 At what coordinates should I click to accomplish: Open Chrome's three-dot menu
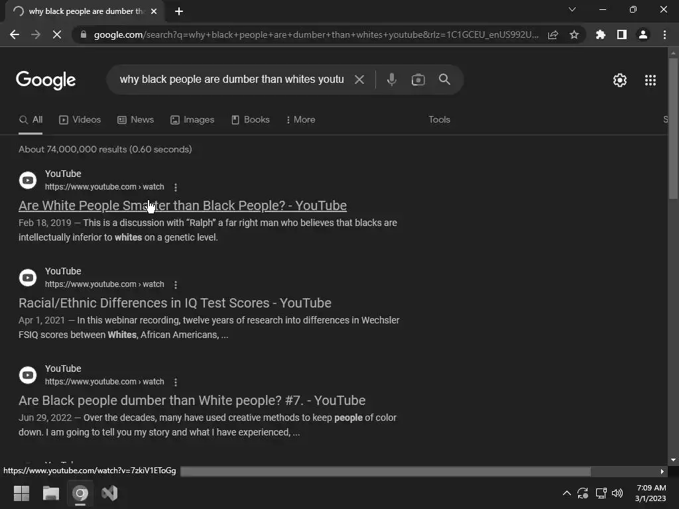pyautogui.click(x=664, y=34)
